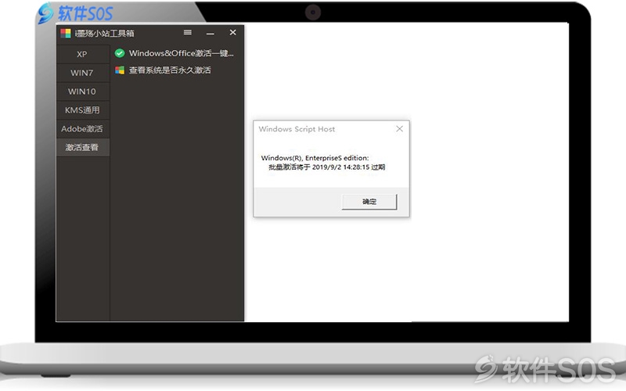Go to the Adobe激活 tab
Image resolution: width=626 pixels, height=391 pixels.
[x=83, y=129]
